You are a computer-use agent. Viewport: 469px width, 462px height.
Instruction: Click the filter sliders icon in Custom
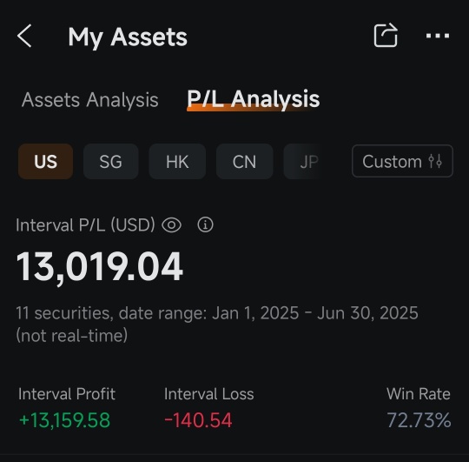[435, 161]
